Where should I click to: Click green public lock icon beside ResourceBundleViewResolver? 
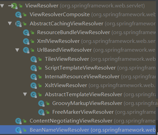32,32
